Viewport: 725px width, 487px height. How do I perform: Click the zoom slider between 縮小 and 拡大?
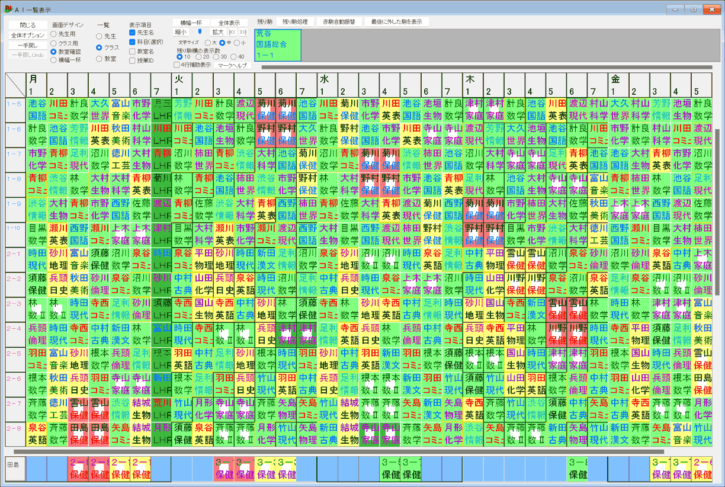pos(200,32)
